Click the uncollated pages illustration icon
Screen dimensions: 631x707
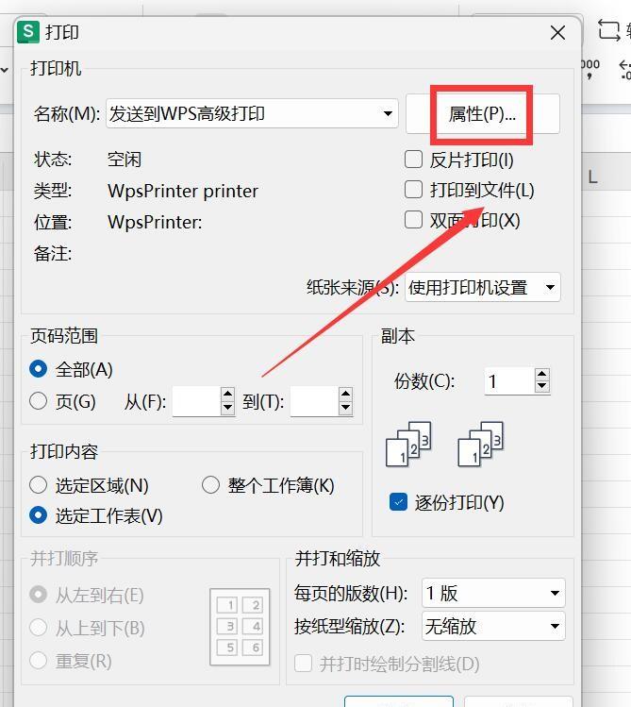(481, 445)
